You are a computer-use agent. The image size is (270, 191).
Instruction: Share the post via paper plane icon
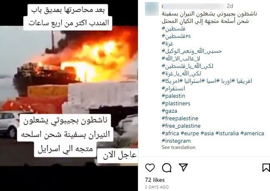tap(183, 167)
